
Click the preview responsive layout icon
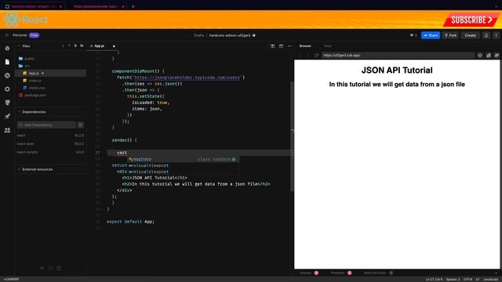(x=488, y=56)
